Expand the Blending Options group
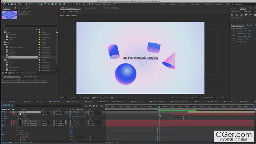 16,132
